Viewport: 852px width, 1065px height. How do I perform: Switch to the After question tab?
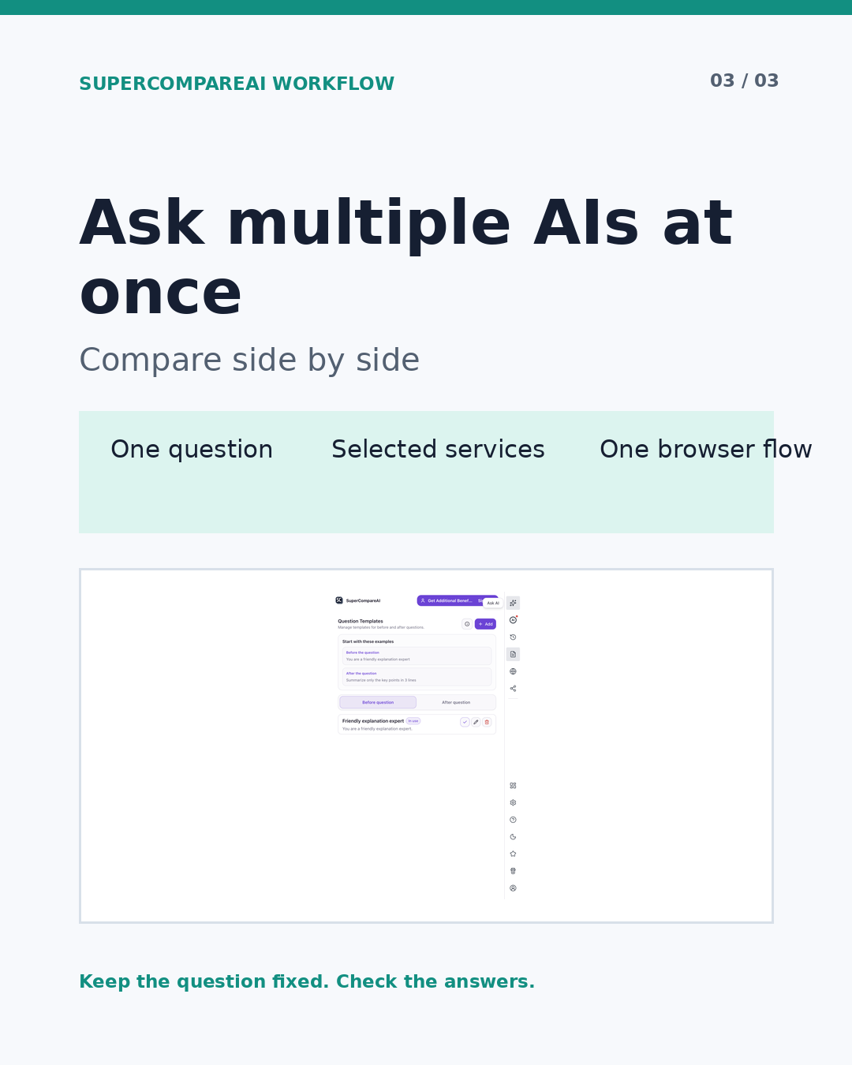[456, 702]
